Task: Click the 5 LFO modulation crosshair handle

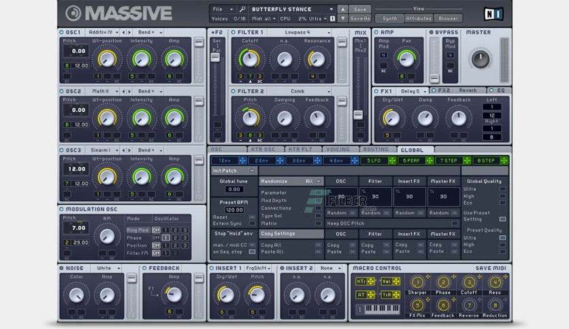Action: click(392, 160)
